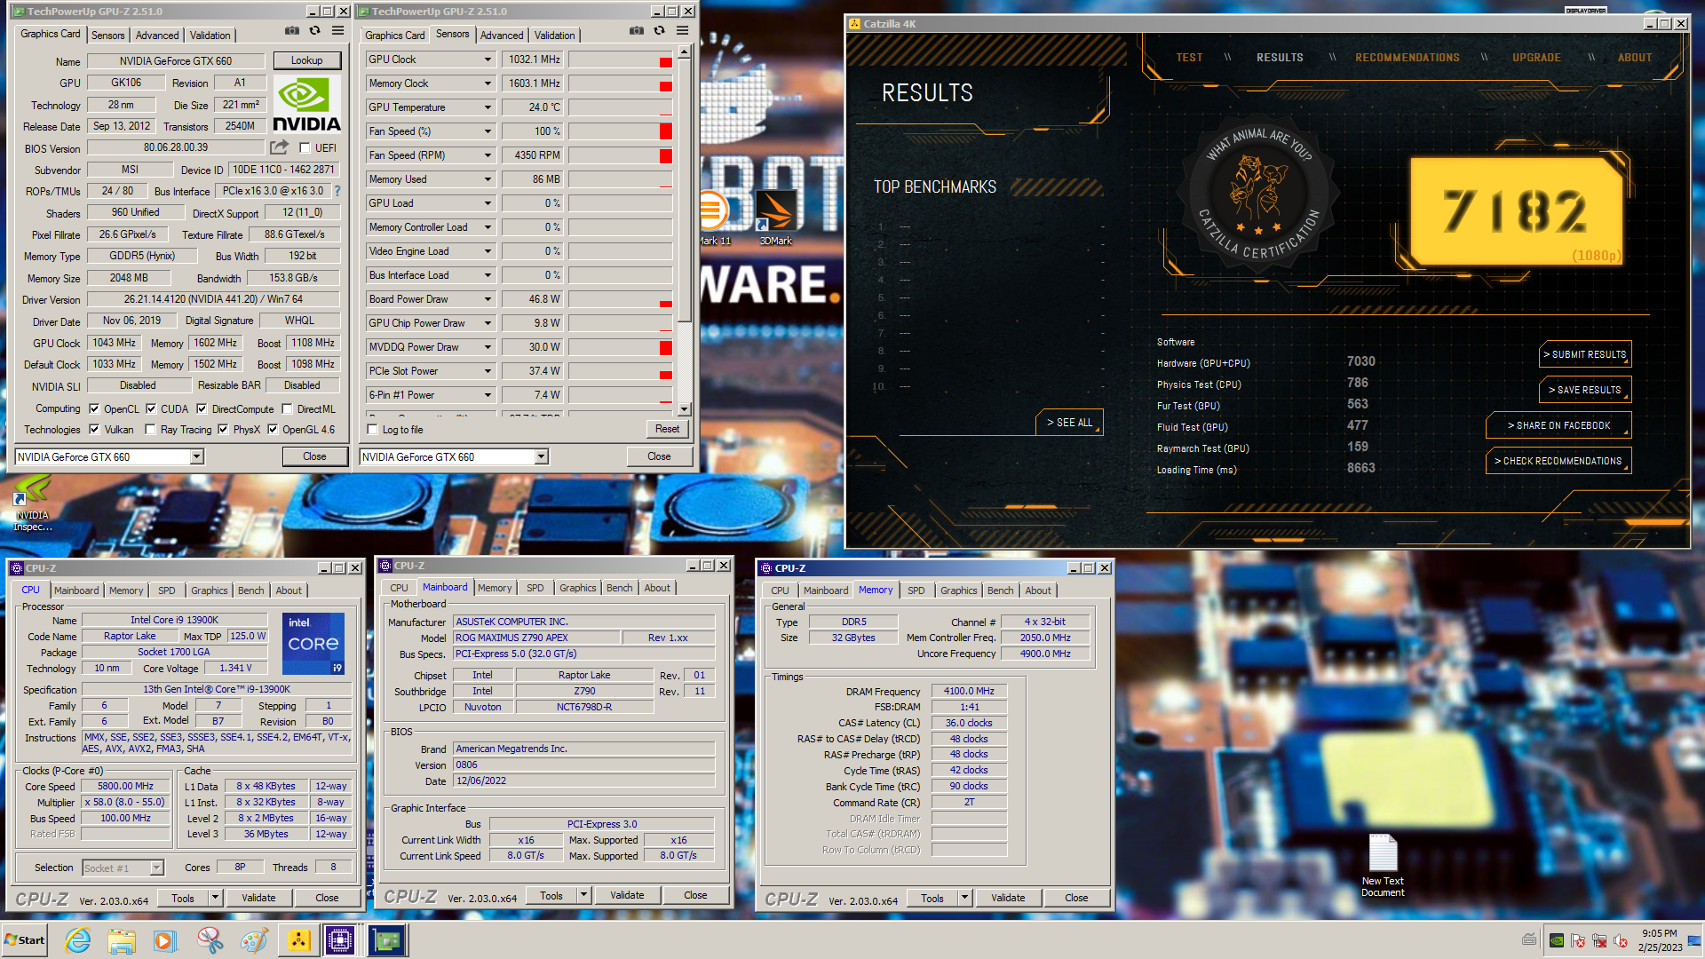Click the refresh icon in GPU-Z Graphics Card window

coord(314,31)
